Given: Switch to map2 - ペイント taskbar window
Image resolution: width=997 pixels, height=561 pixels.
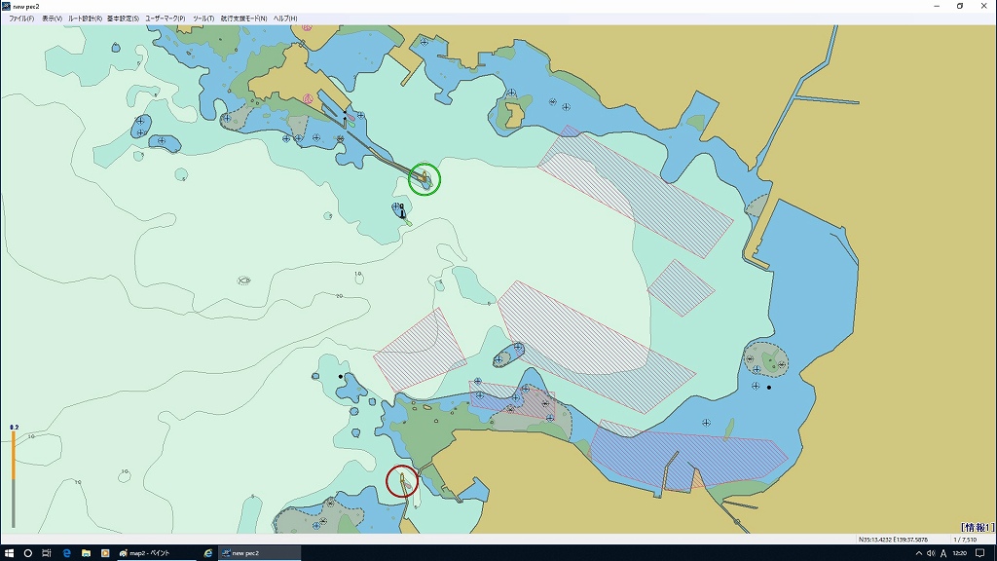Looking at the screenshot, I should [151, 552].
